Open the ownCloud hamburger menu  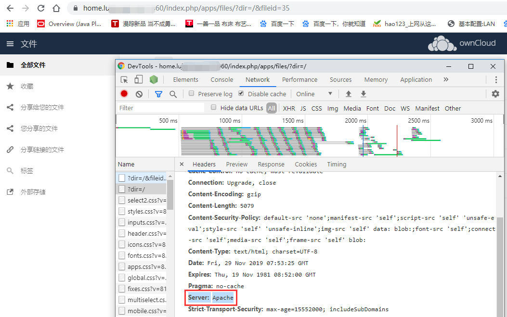coord(10,44)
